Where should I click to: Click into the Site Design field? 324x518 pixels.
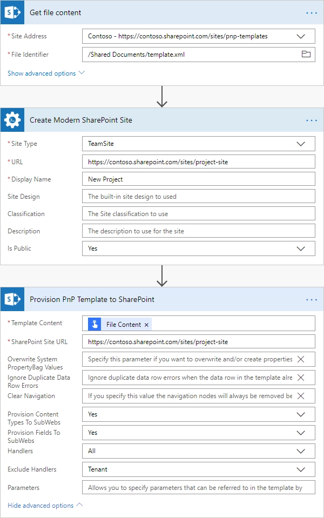pos(199,196)
